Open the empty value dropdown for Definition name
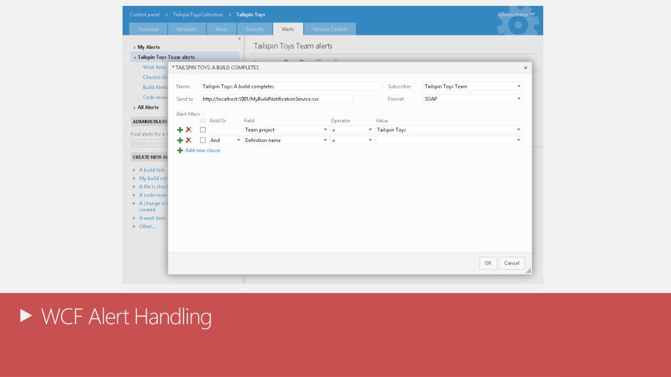 [x=518, y=140]
